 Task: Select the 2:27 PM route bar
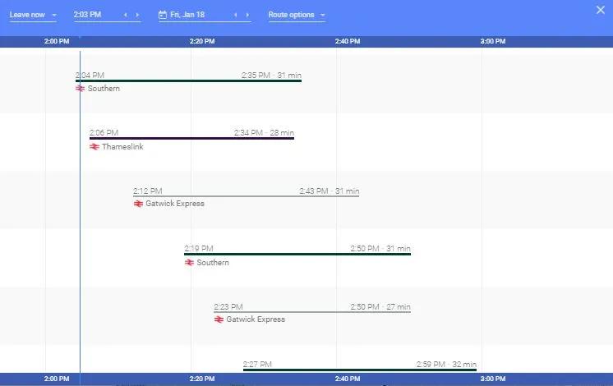(x=360, y=370)
